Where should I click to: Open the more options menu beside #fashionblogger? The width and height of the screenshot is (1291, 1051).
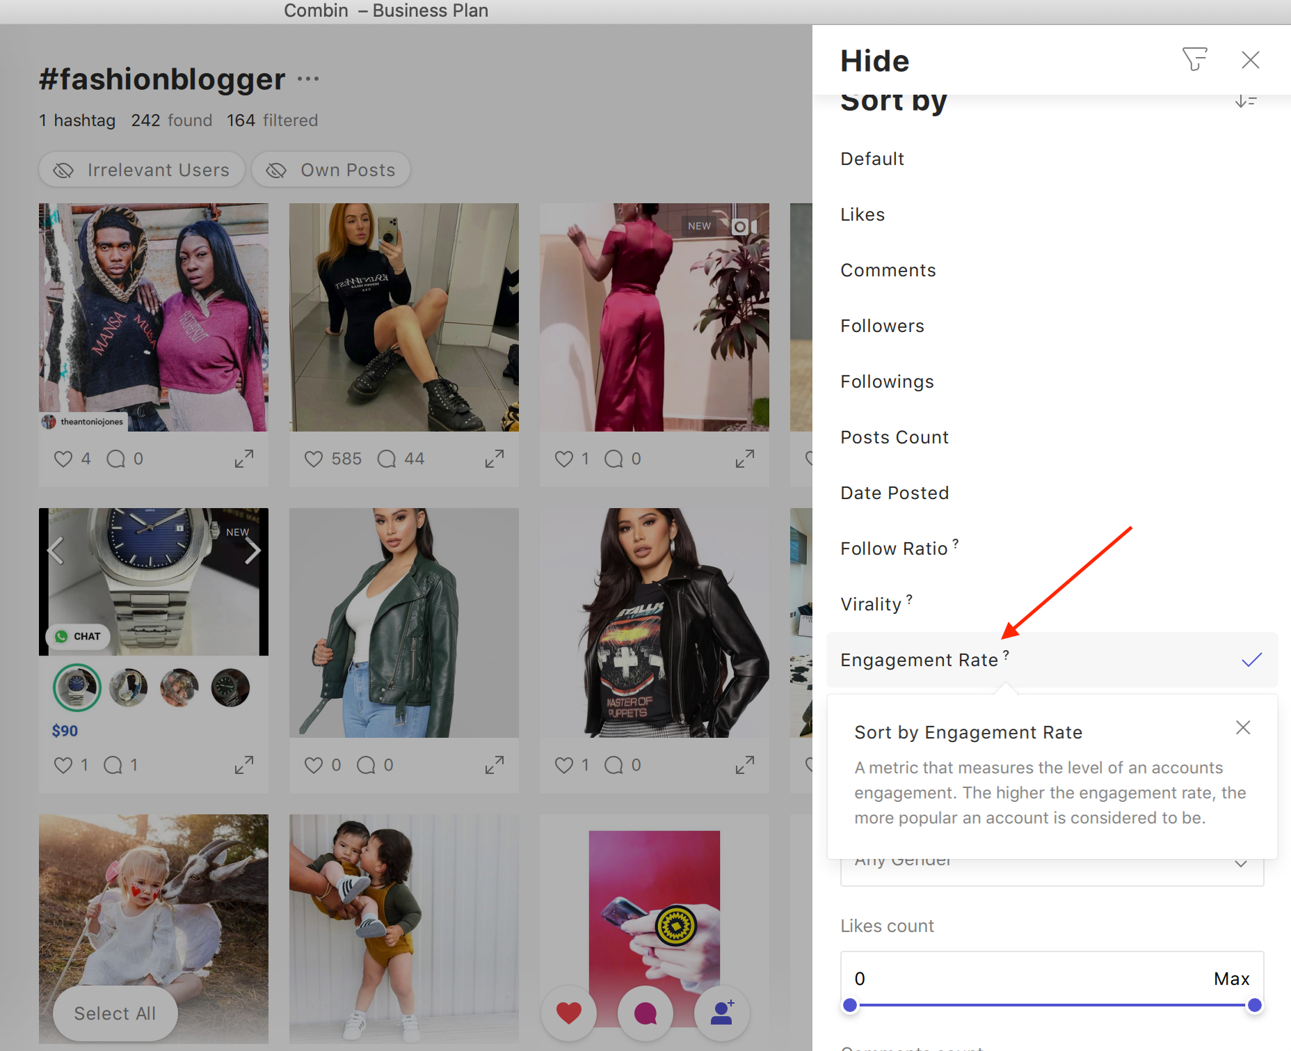307,79
